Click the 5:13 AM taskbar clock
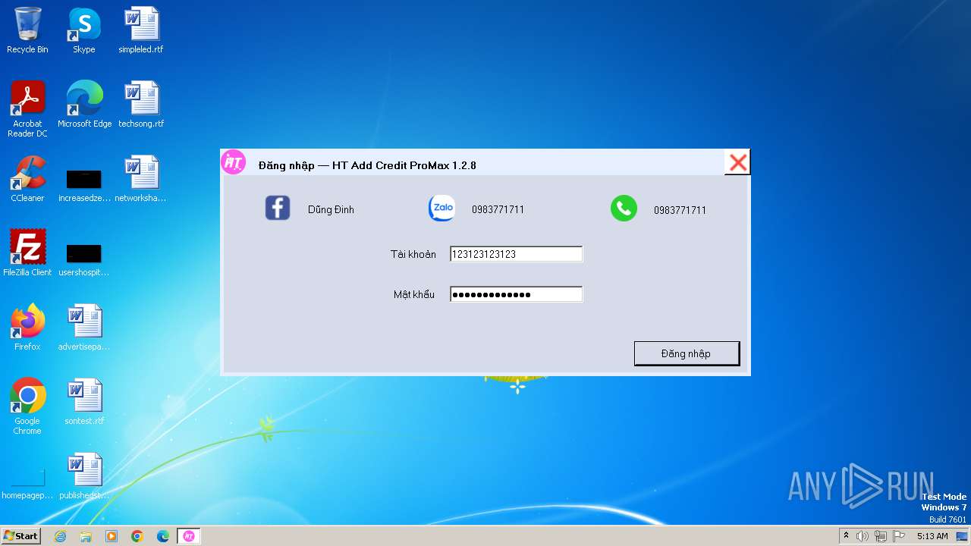Viewport: 971px width, 546px height. coord(932,536)
